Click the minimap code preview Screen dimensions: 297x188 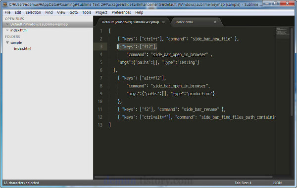(283, 32)
